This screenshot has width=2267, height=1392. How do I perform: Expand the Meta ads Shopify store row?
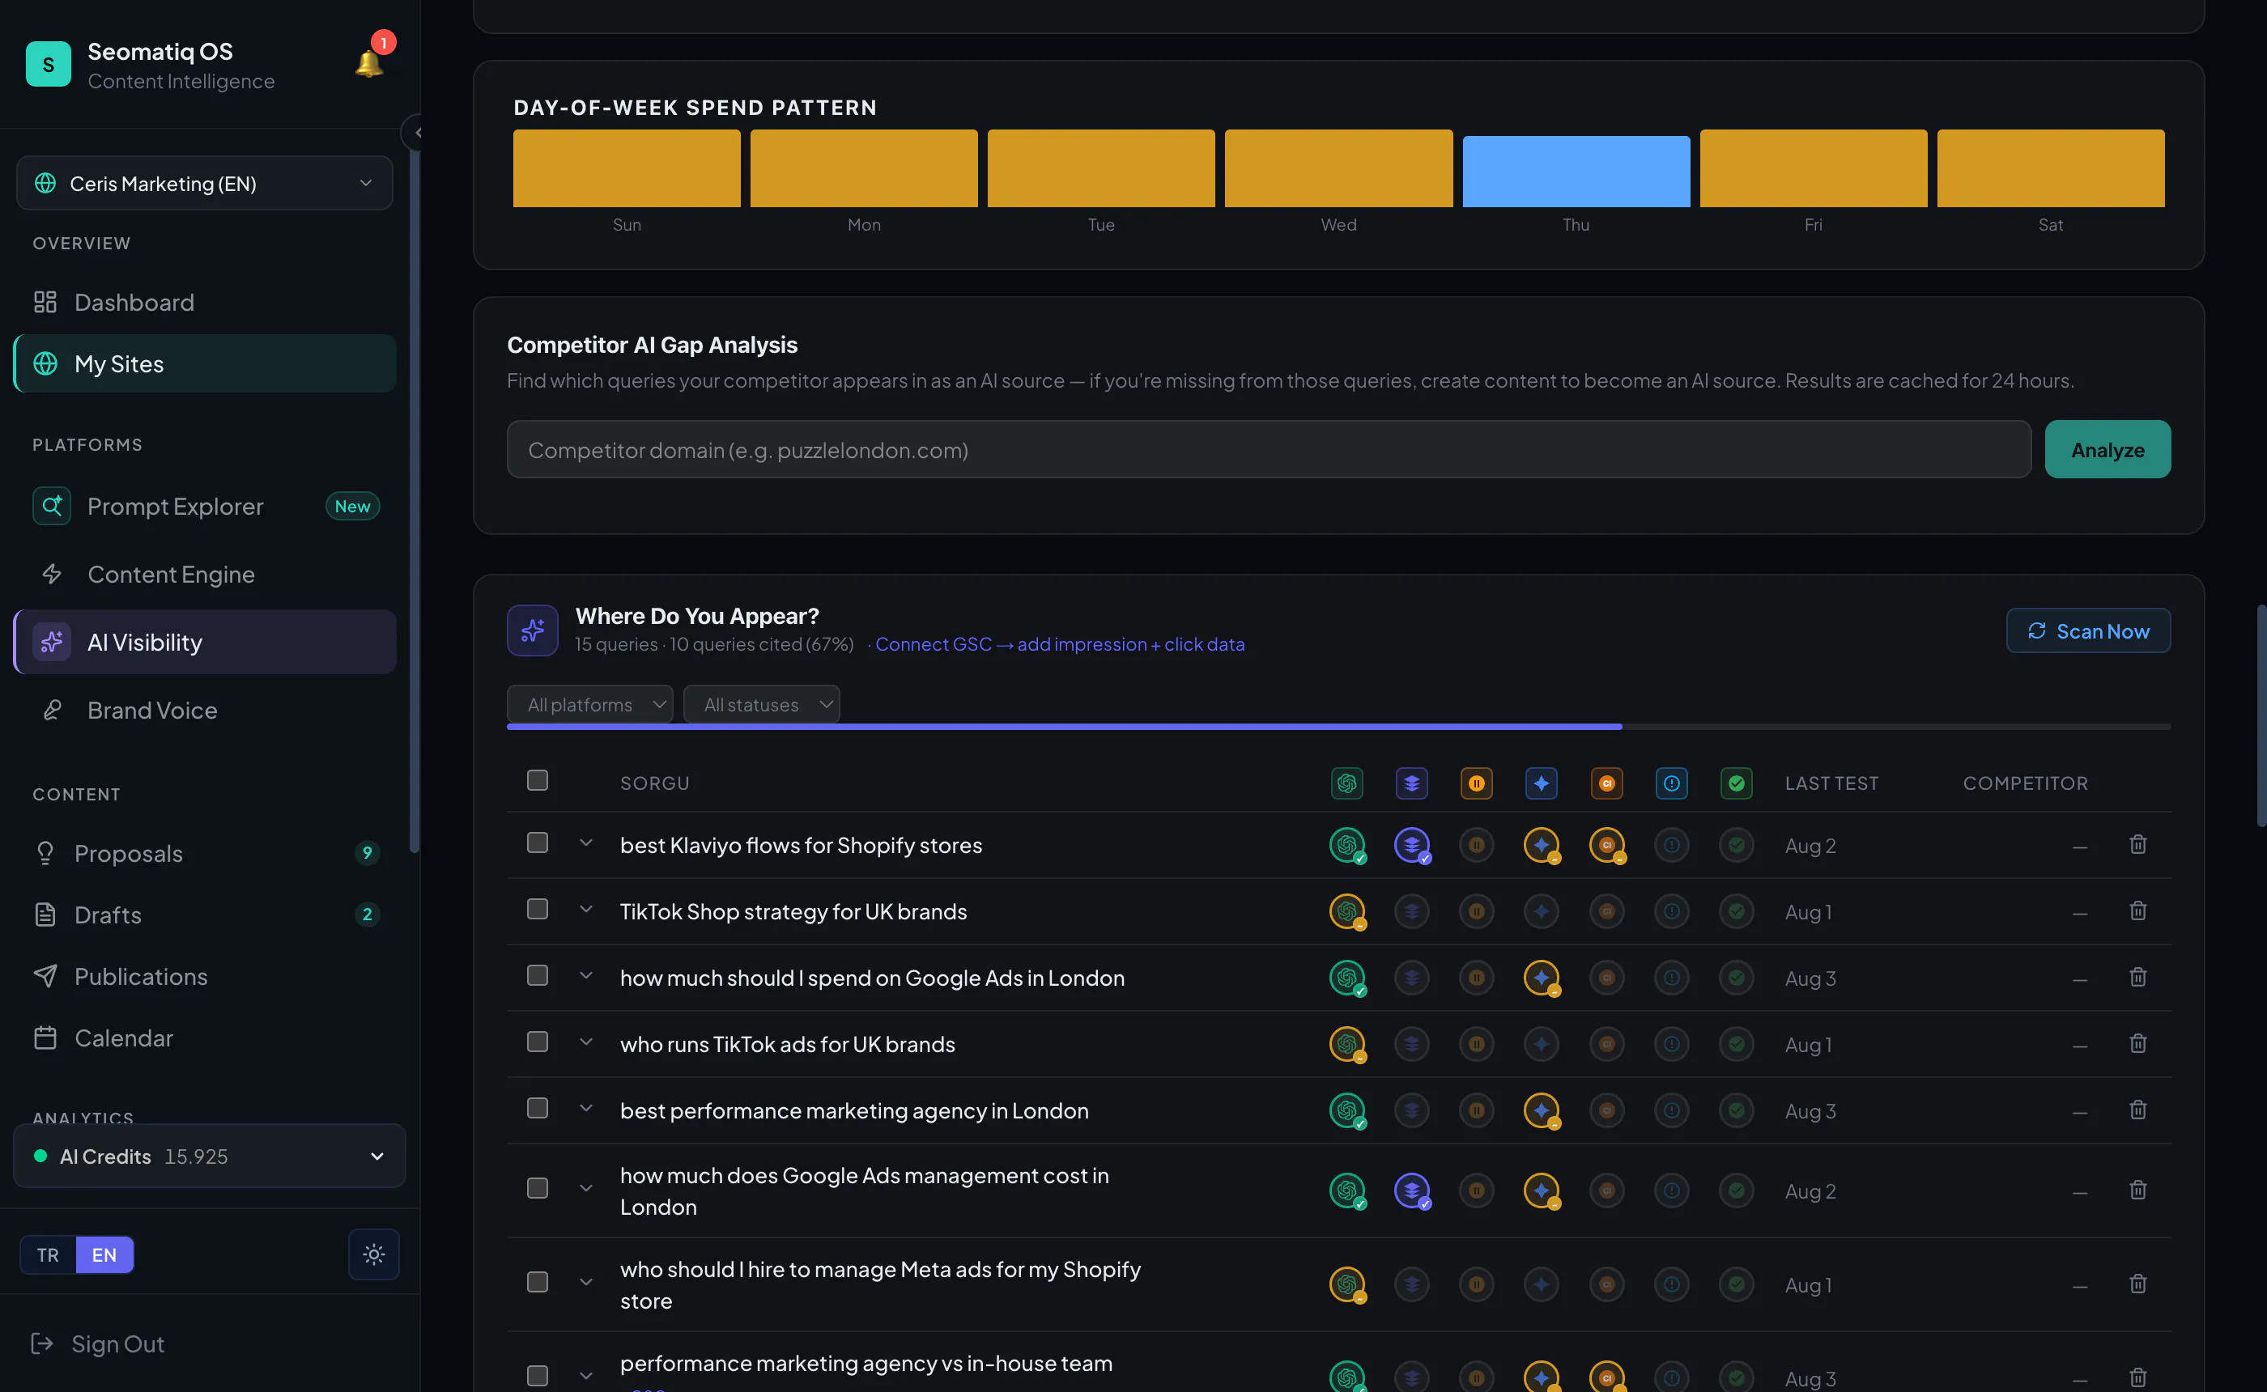(585, 1283)
